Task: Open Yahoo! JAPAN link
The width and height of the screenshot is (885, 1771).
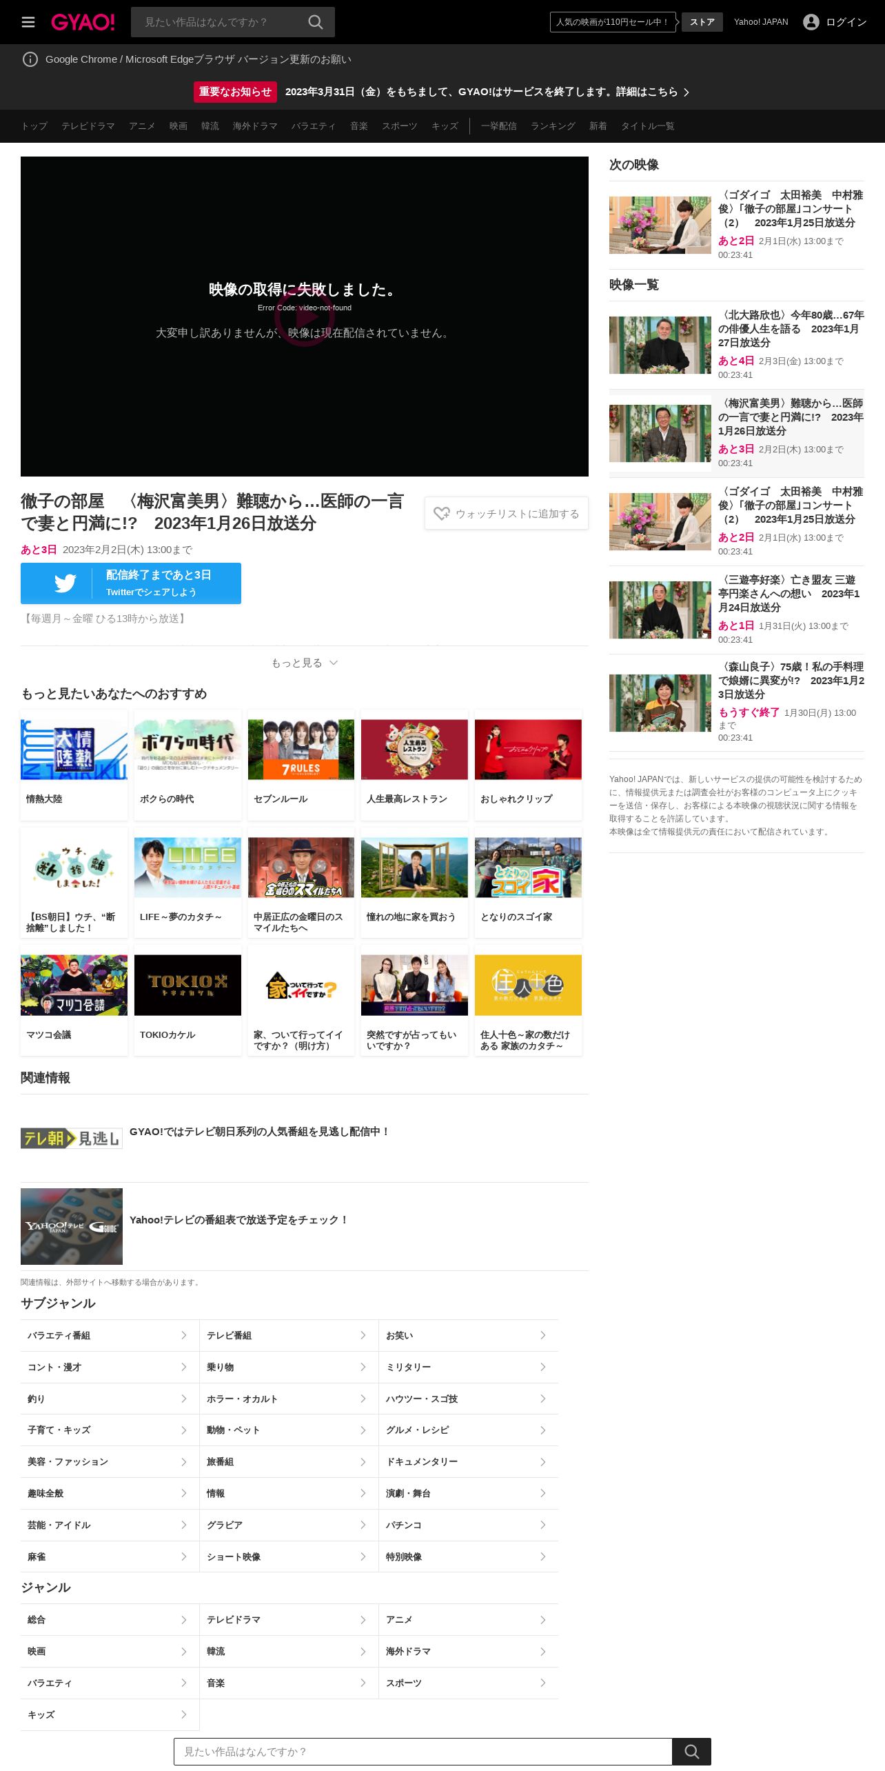Action: [x=761, y=22]
